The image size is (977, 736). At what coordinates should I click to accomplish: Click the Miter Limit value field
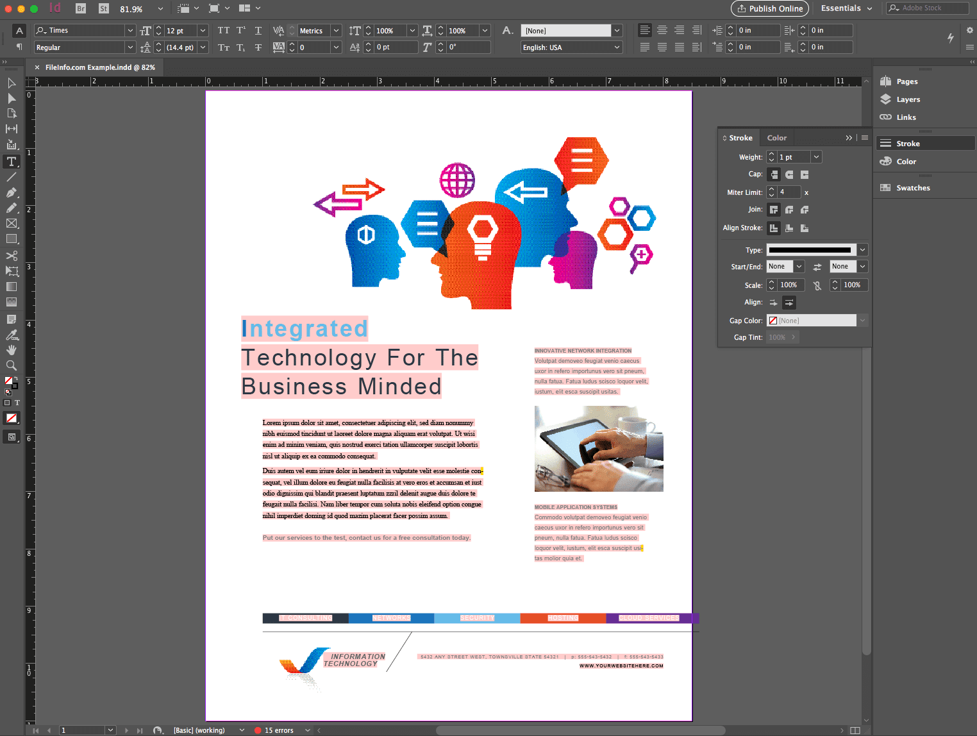pos(789,192)
